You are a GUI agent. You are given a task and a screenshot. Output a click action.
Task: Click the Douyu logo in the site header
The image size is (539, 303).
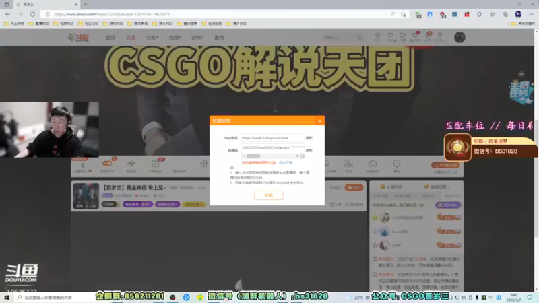78,38
